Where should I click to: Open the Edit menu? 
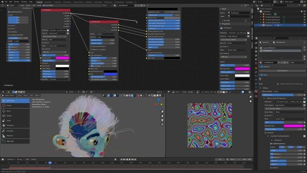pos(11,2)
